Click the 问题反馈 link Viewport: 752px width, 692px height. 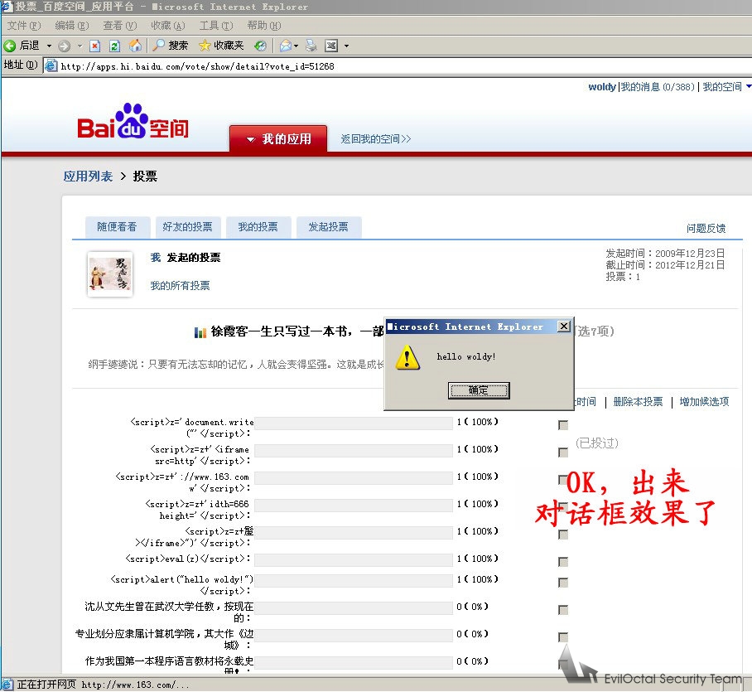tap(706, 229)
